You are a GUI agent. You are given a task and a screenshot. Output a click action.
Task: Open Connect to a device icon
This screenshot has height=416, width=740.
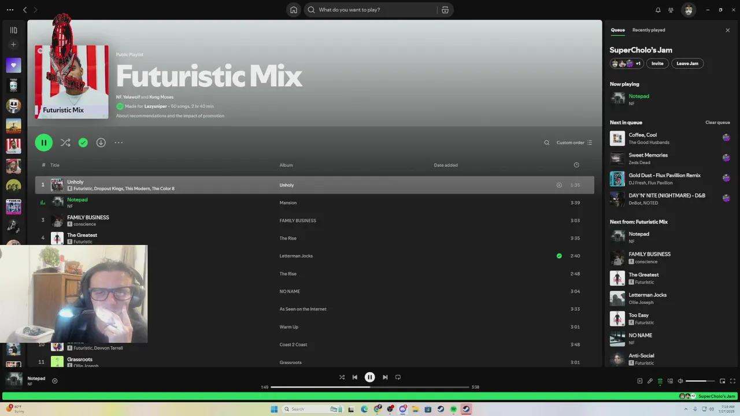[x=671, y=381]
